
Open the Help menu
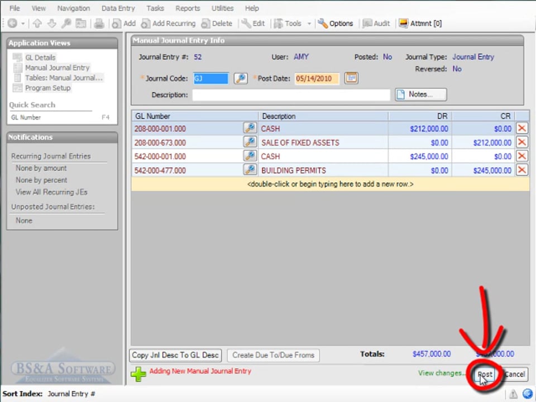(252, 8)
